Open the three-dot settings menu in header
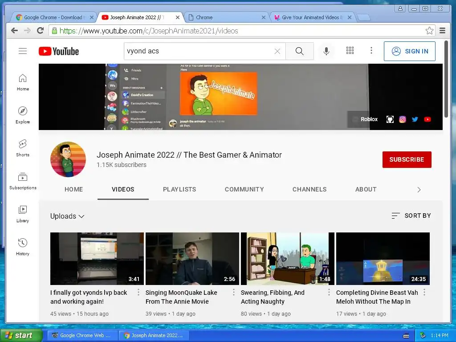The image size is (456, 342). pyautogui.click(x=371, y=51)
